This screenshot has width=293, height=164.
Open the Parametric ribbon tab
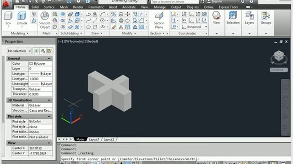pyautogui.click(x=96, y=7)
